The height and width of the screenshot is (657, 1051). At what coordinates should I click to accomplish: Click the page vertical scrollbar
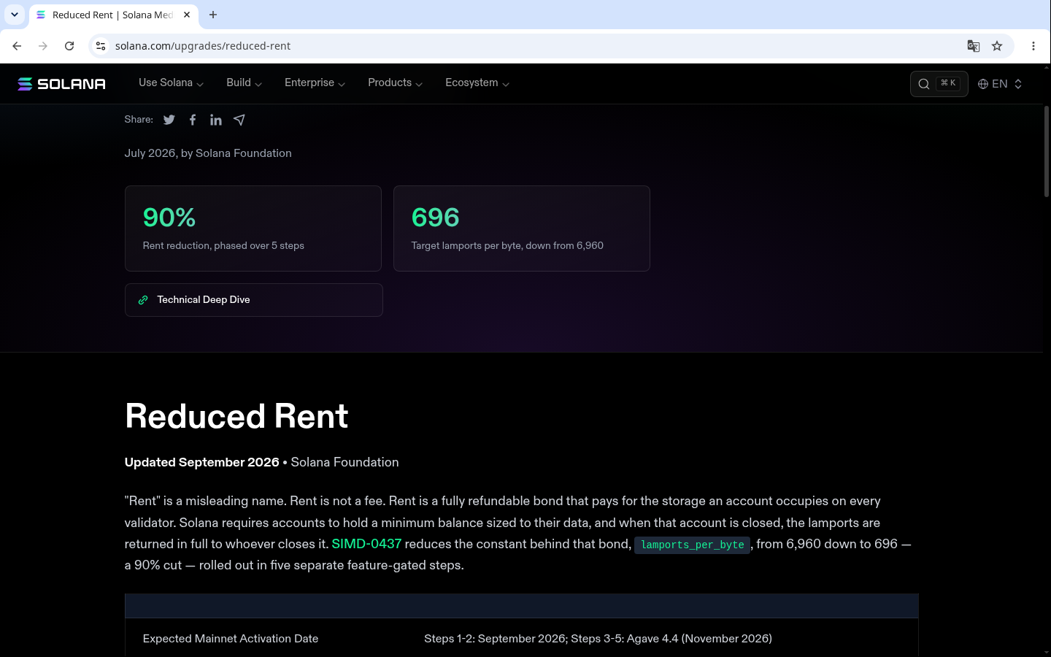1046,152
